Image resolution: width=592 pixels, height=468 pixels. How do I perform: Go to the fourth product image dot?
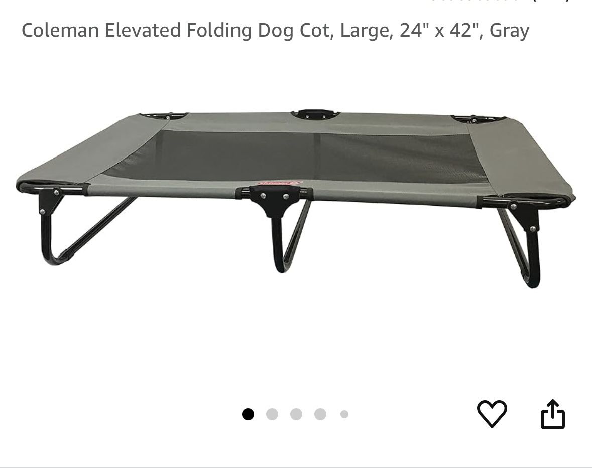(320, 414)
